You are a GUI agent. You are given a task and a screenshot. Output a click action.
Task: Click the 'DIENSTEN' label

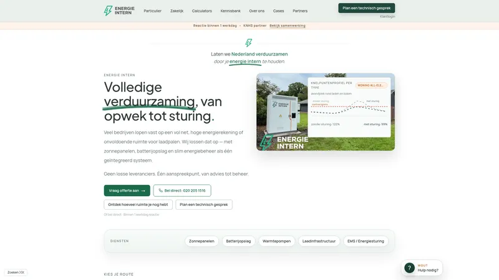(x=119, y=241)
